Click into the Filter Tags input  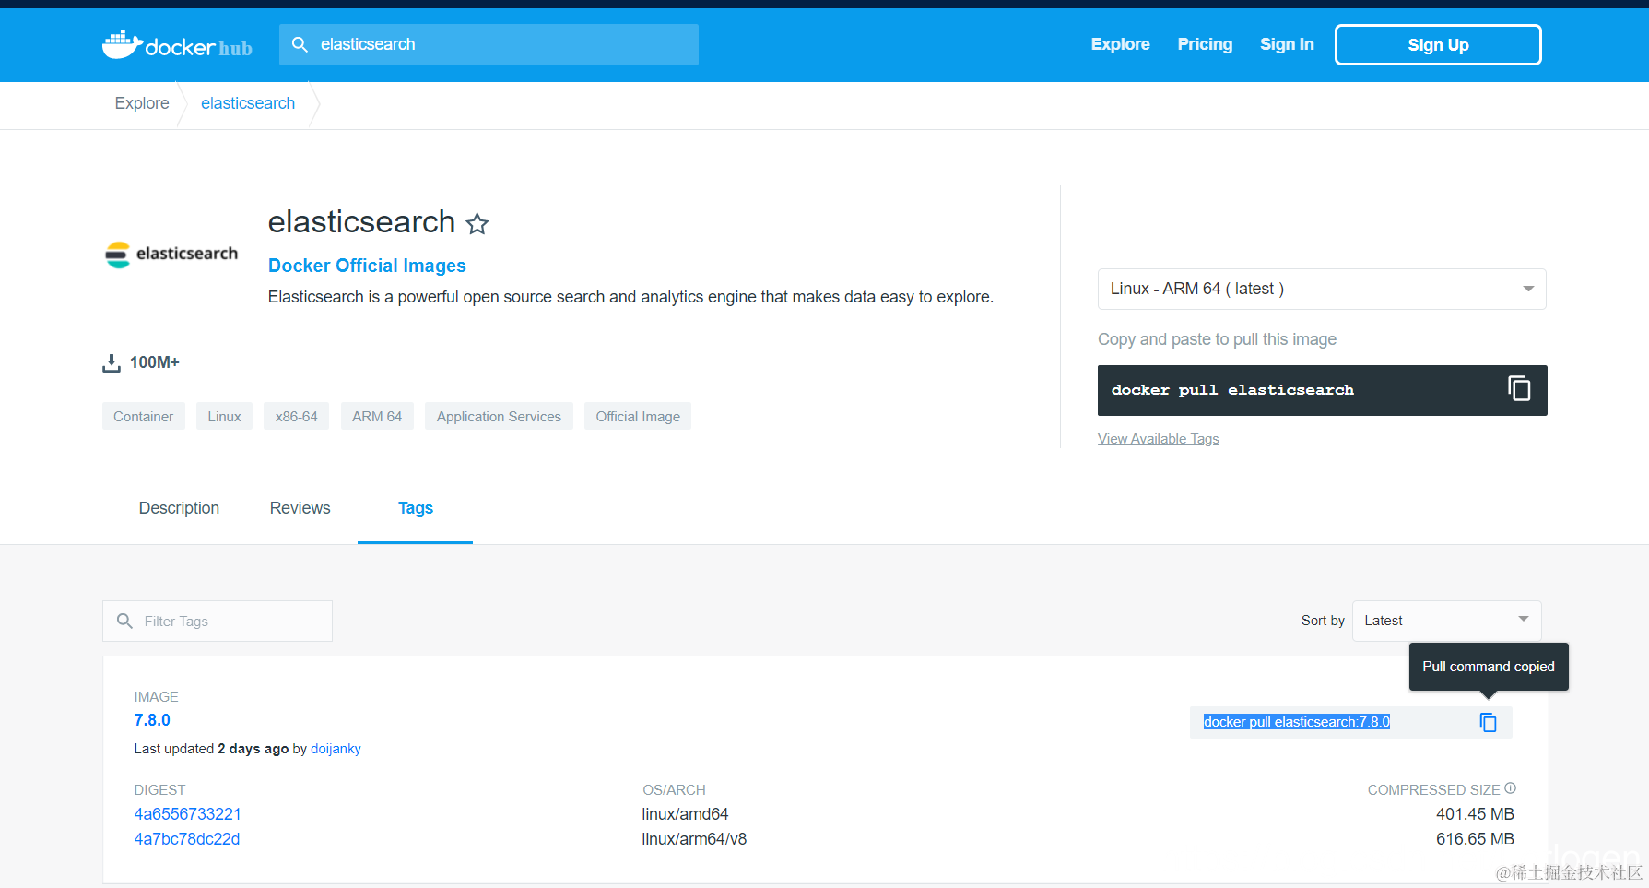tap(218, 621)
